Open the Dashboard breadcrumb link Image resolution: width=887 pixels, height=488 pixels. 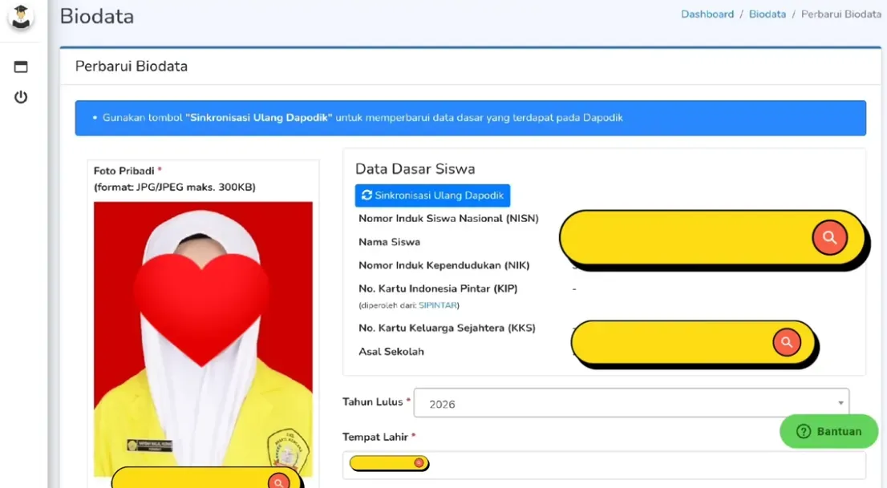point(707,14)
